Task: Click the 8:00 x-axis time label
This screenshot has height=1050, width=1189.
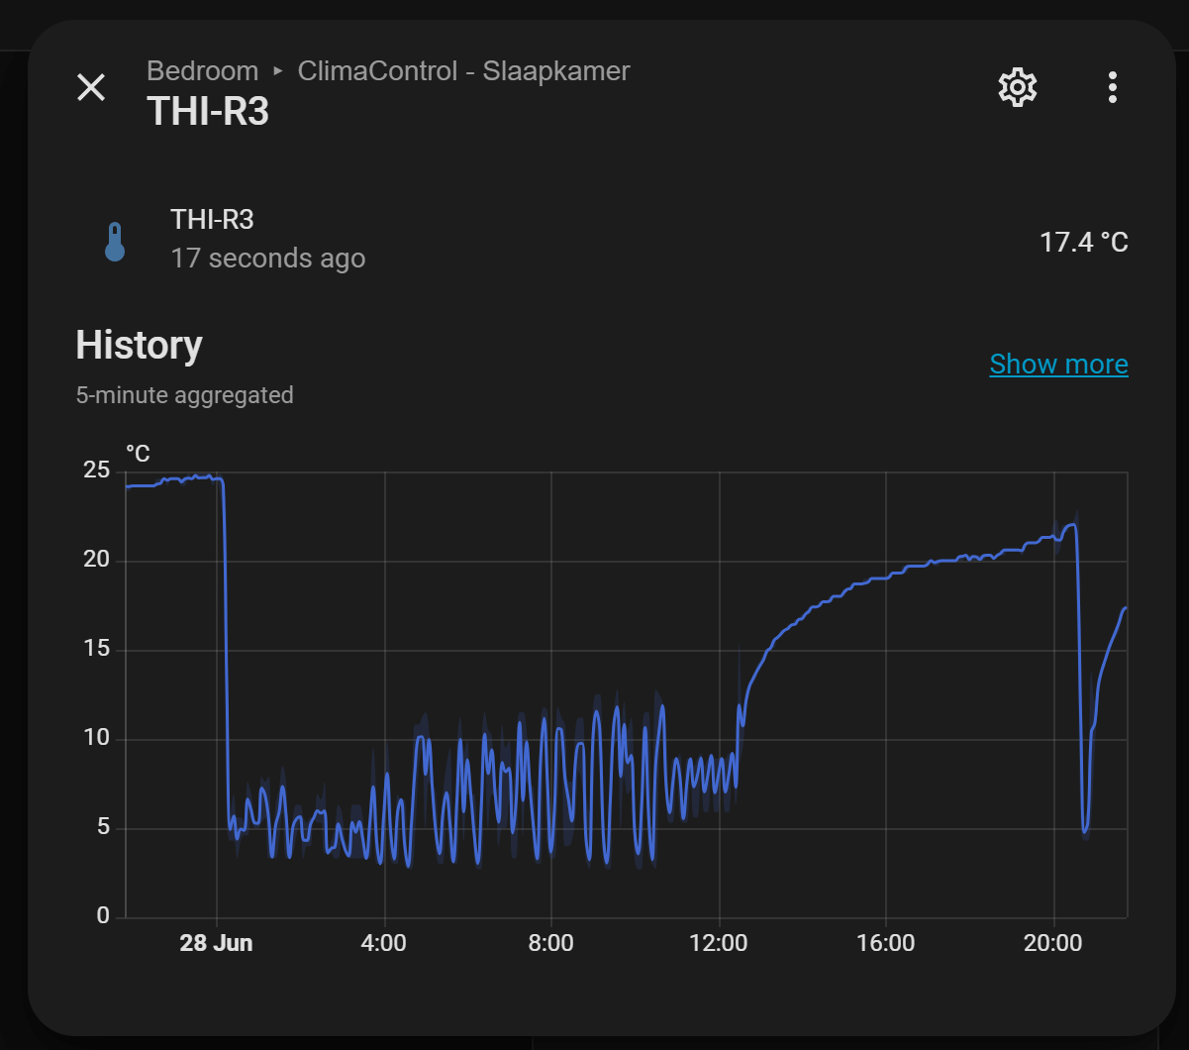Action: pos(551,943)
